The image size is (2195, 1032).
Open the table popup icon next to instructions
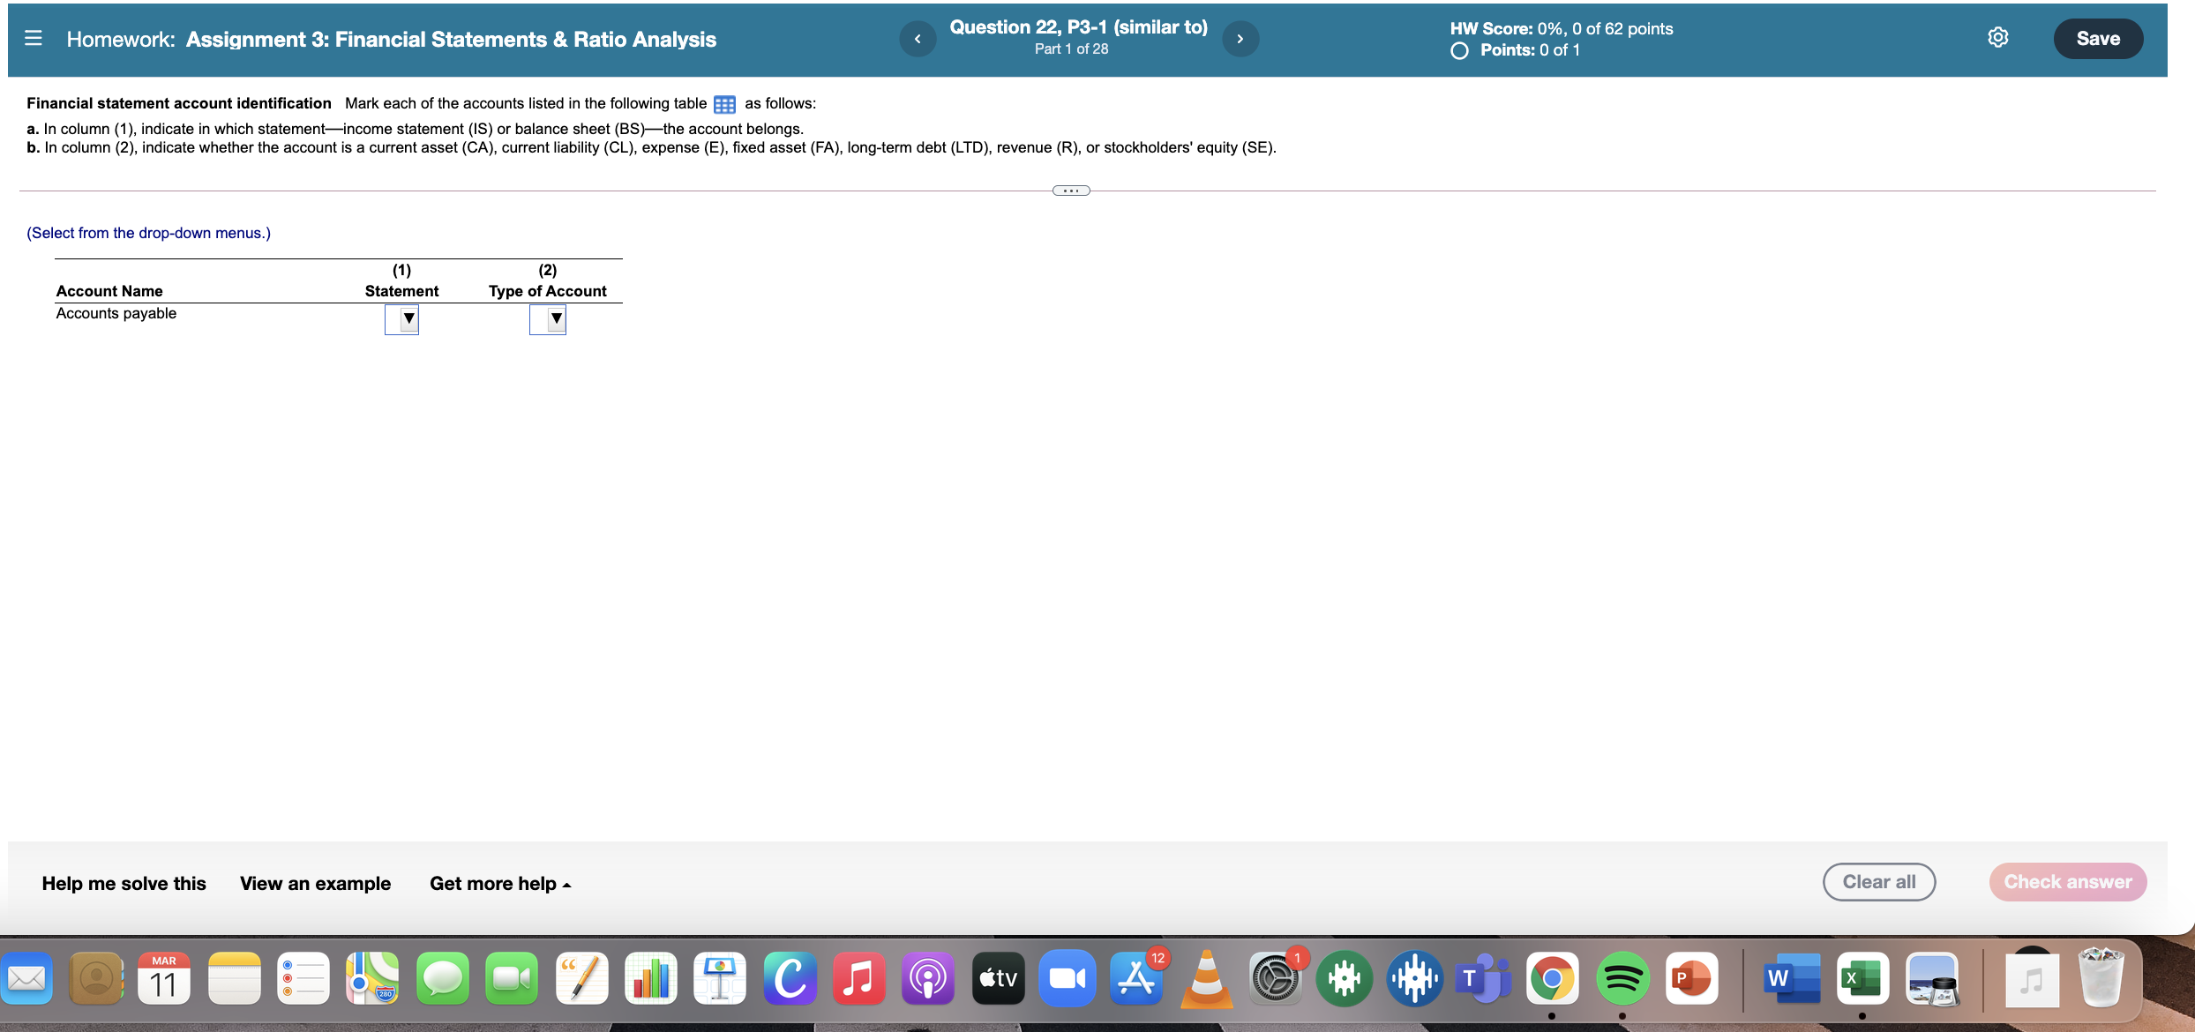tap(723, 104)
